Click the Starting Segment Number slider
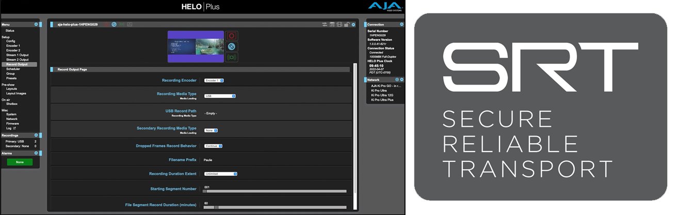677x215 pixels. point(275,191)
